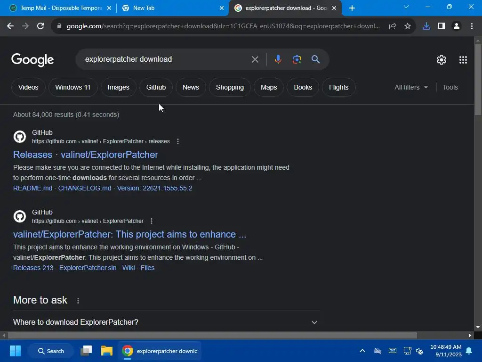Open the README.md sitelink
Screen dimensions: 482x362
pos(32,188)
